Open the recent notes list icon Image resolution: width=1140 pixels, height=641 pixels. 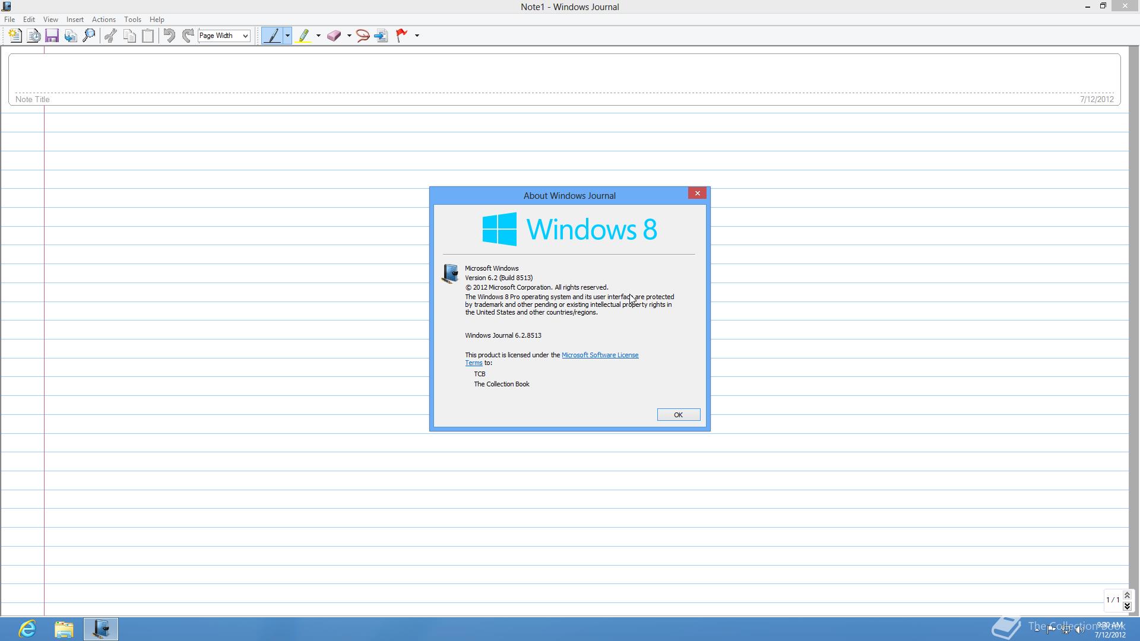[x=34, y=36]
